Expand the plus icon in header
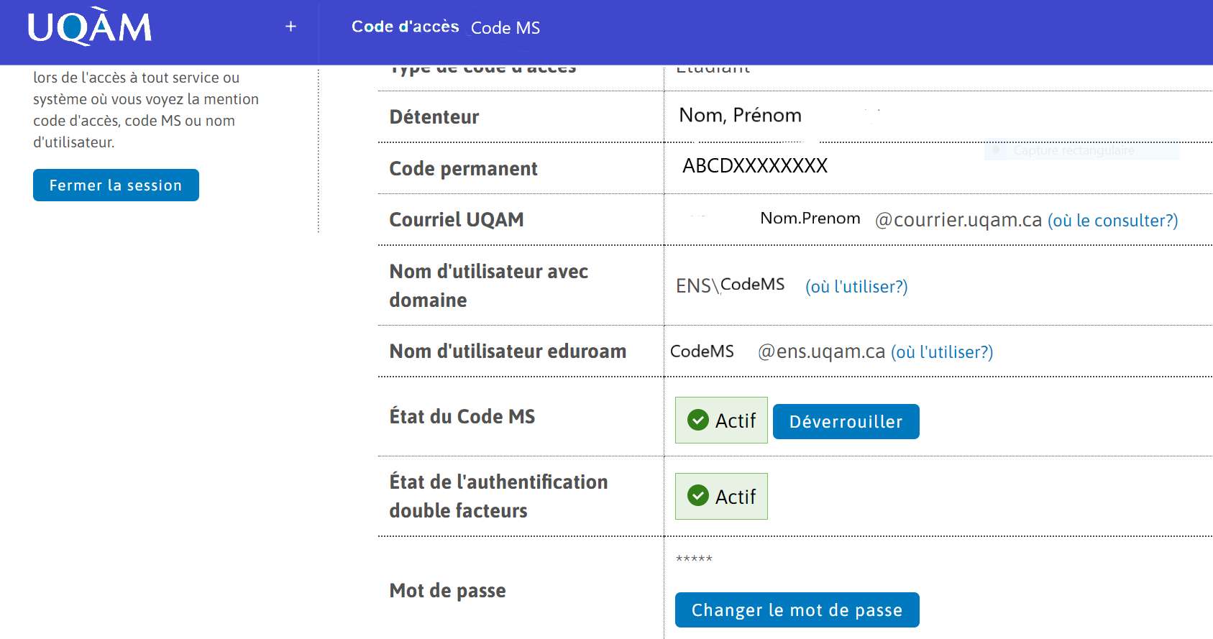The image size is (1213, 639). pyautogui.click(x=290, y=27)
